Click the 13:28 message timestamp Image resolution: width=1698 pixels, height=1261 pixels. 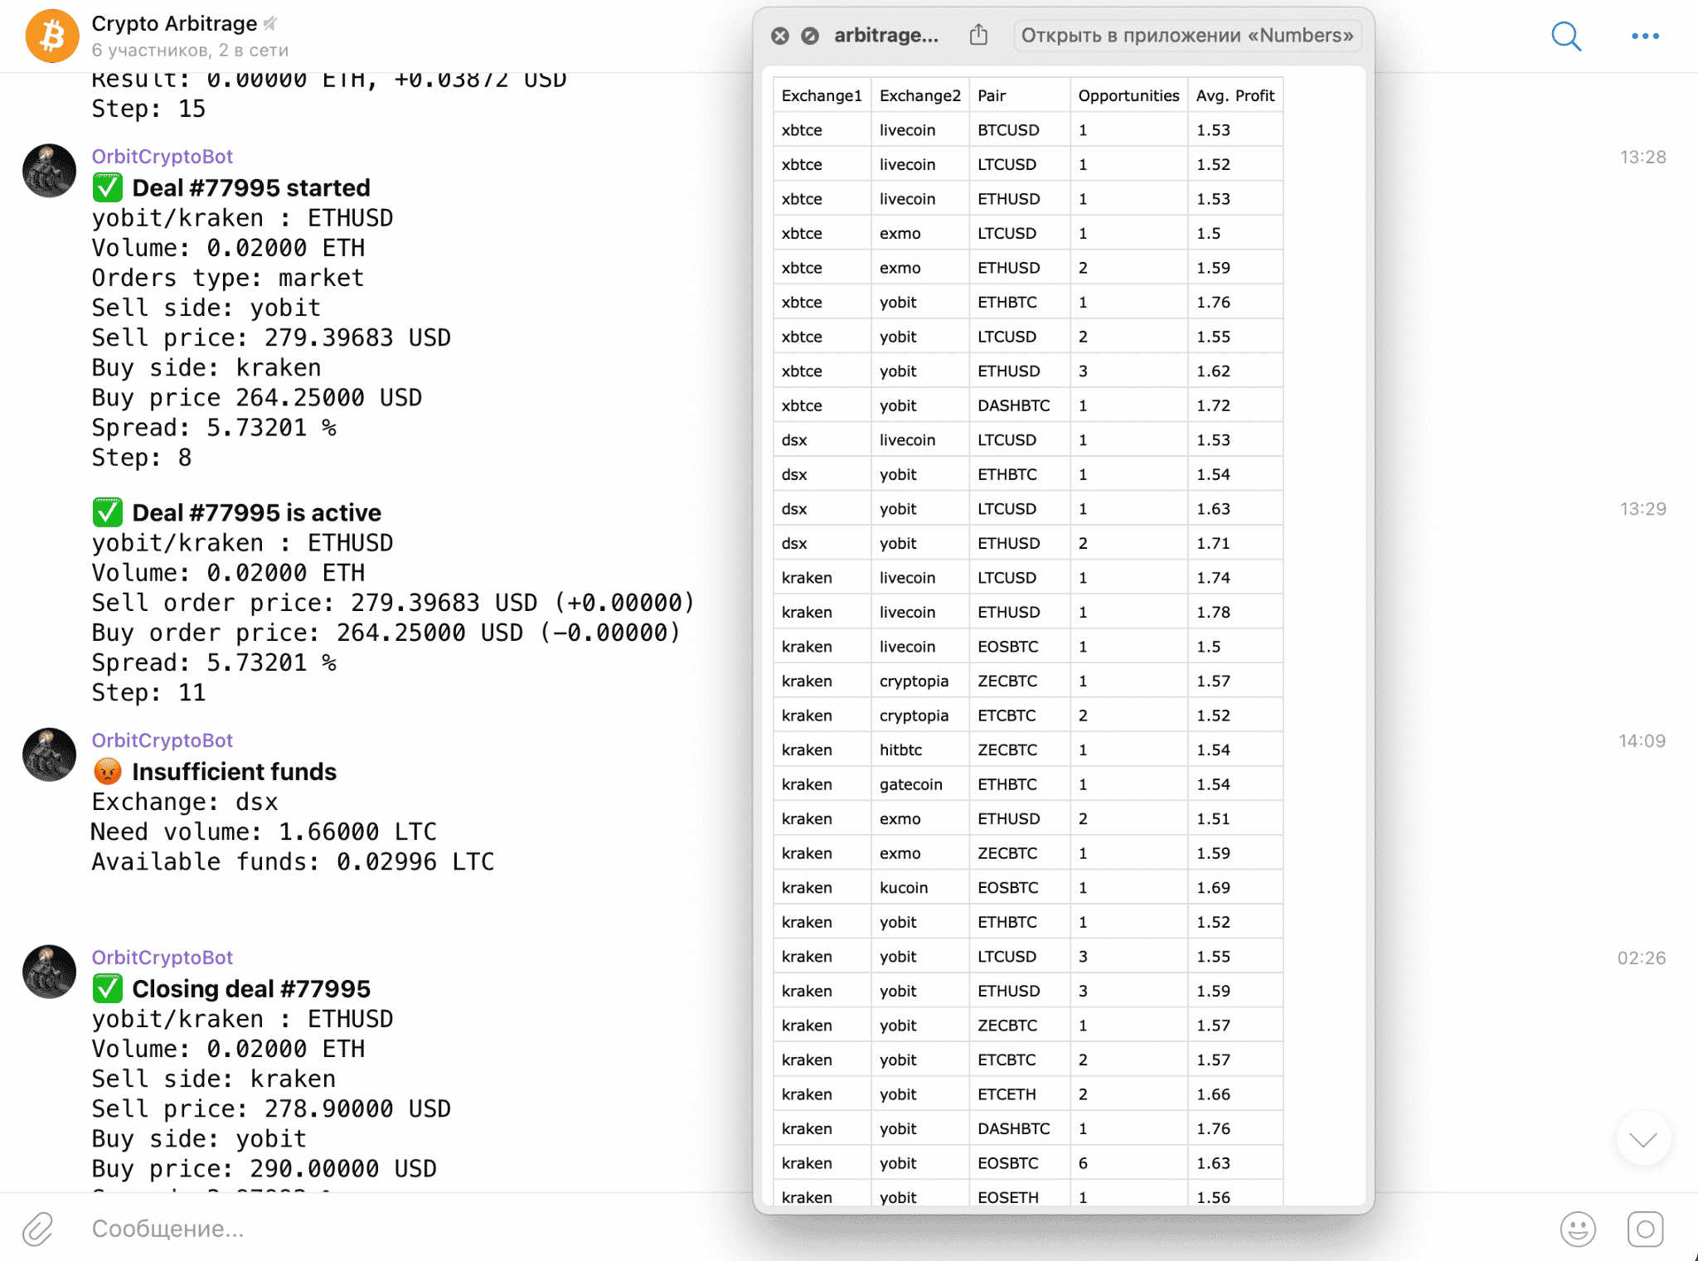point(1643,158)
